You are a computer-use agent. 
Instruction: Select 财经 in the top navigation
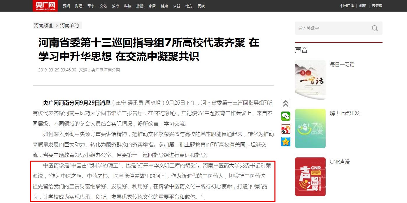pos(79,6)
